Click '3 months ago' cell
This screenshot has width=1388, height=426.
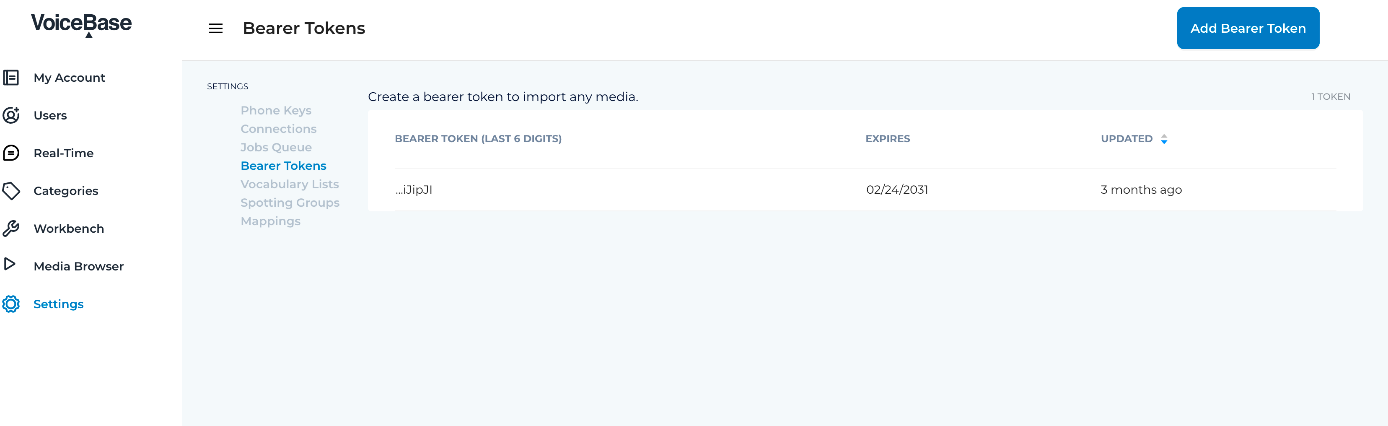[1141, 190]
